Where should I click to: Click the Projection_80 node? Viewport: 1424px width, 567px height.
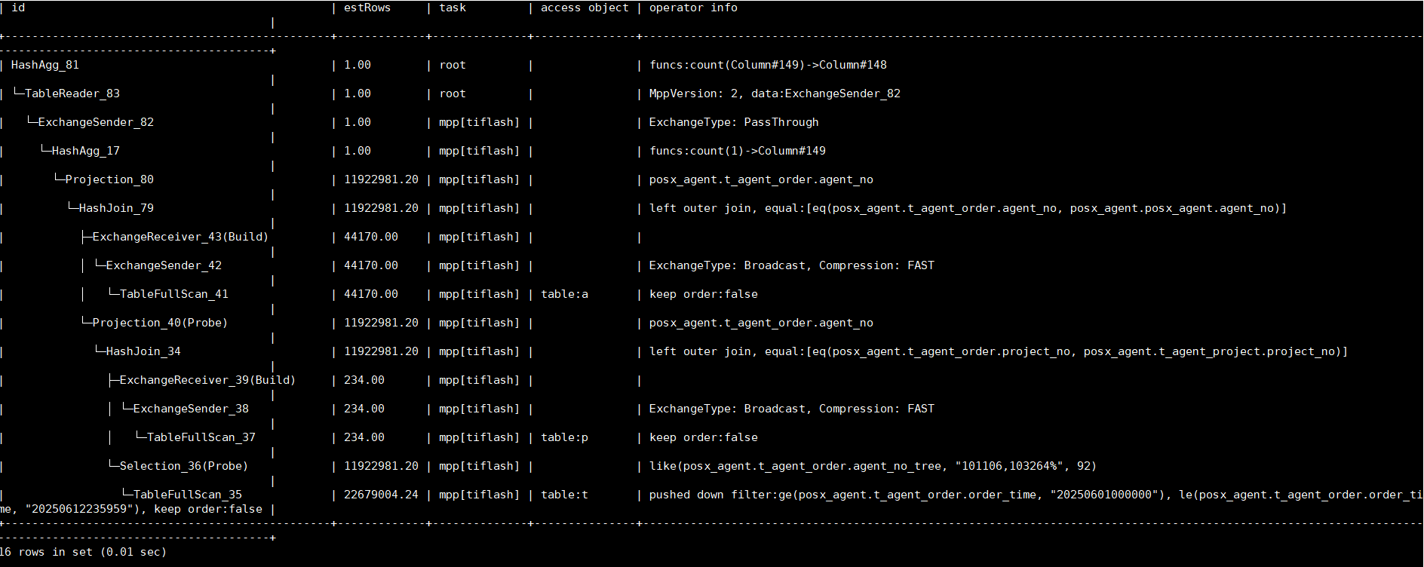(x=109, y=179)
